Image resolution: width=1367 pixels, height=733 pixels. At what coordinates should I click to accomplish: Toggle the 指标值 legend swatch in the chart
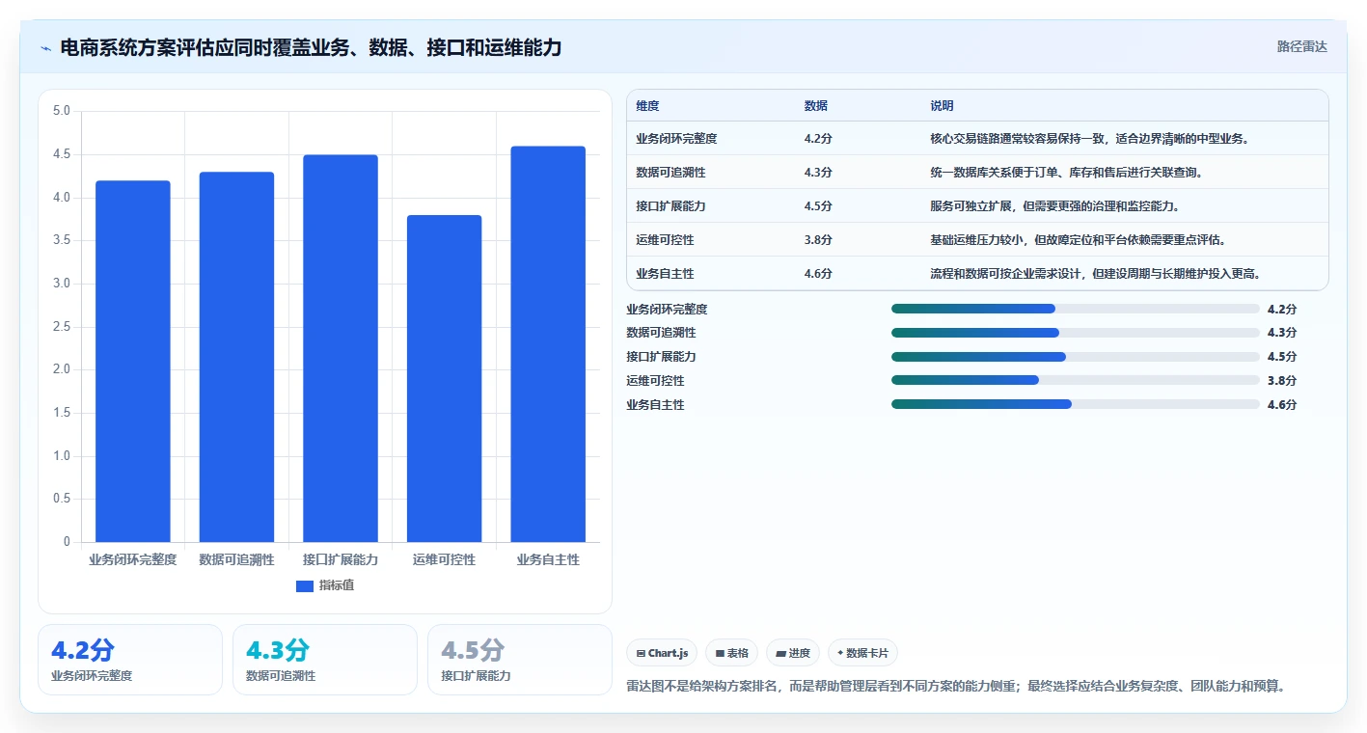(x=305, y=585)
